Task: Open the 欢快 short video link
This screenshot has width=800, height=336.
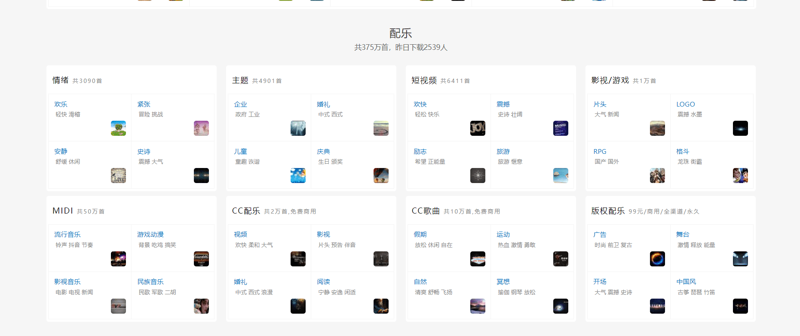Action: (x=420, y=104)
